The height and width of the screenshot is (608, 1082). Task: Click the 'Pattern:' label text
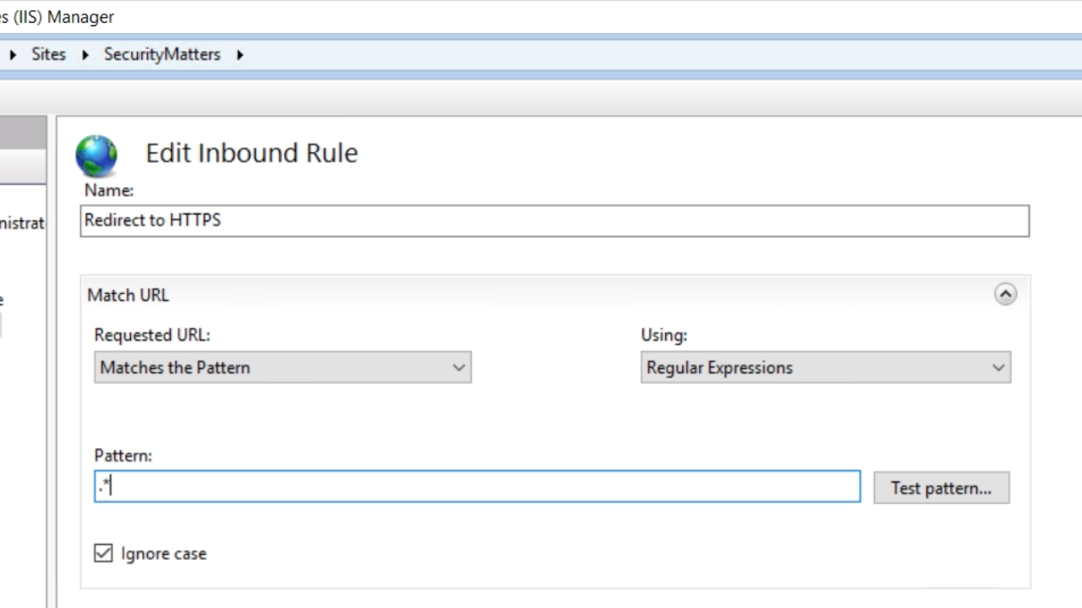123,455
